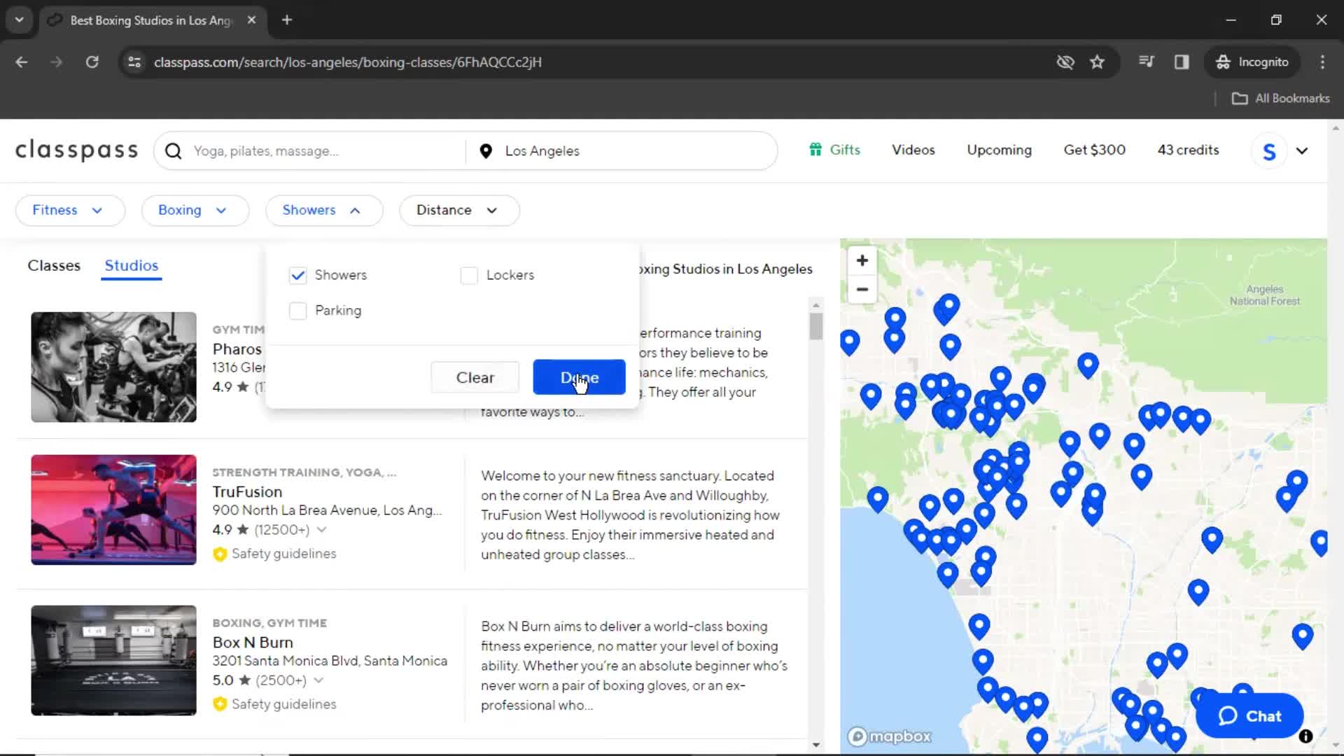
Task: Click the search magnifier icon
Action: 174,151
